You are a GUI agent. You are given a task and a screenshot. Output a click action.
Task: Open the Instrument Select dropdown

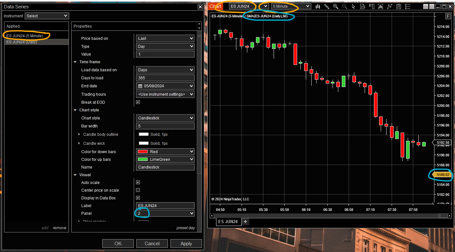[47, 16]
